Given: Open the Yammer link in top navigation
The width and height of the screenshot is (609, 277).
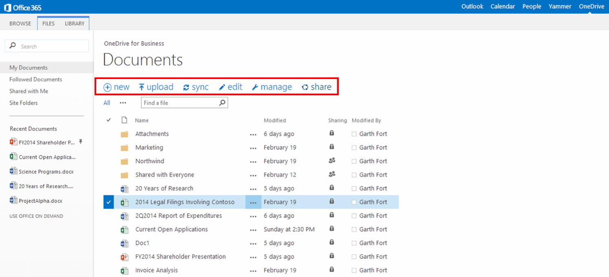Looking at the screenshot, I should click(x=560, y=7).
